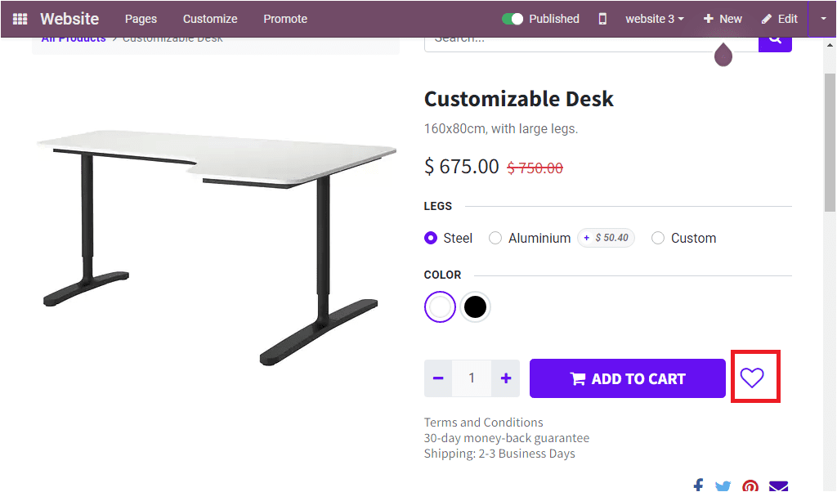Open the Customize menu
Viewport: 837px width, 492px height.
(209, 18)
